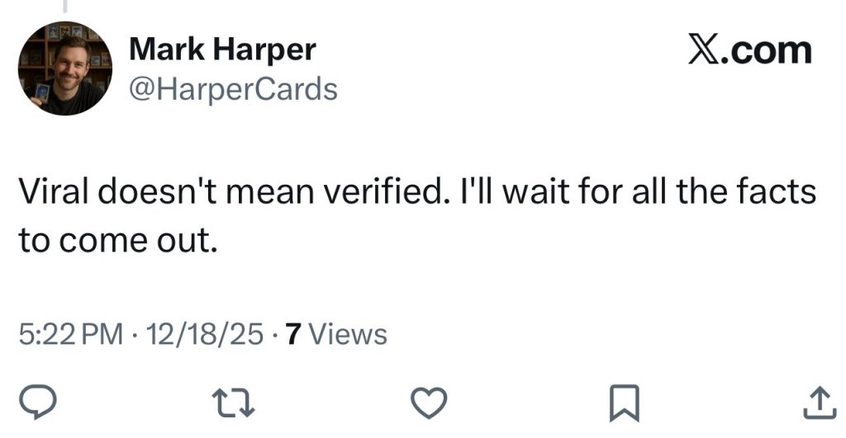Like the tweet with the heart icon
Image resolution: width=846 pixels, height=438 pixels.
[x=428, y=402]
